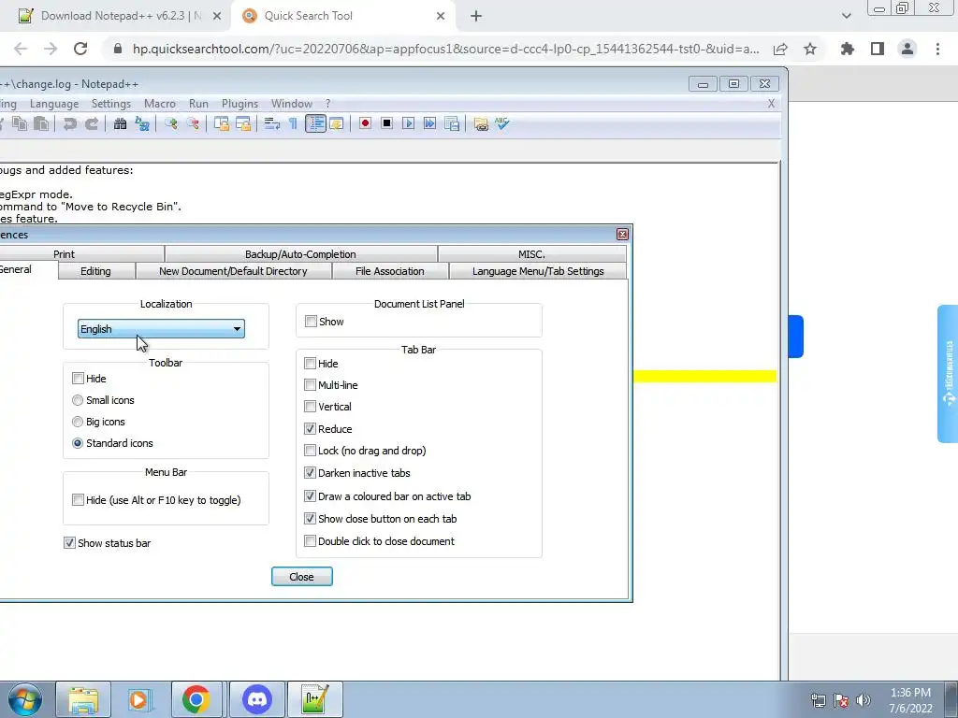
Task: Open Language Menu/Tab Settings tab
Action: (x=538, y=271)
